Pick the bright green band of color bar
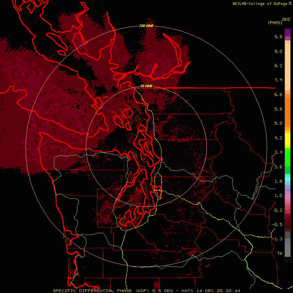Image resolution: width=293 pixels, height=293 pixels. coord(287,157)
